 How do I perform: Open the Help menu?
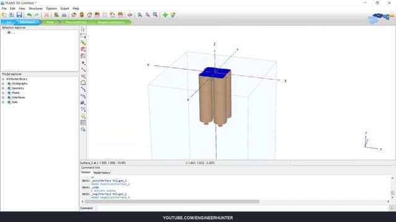click(x=75, y=8)
